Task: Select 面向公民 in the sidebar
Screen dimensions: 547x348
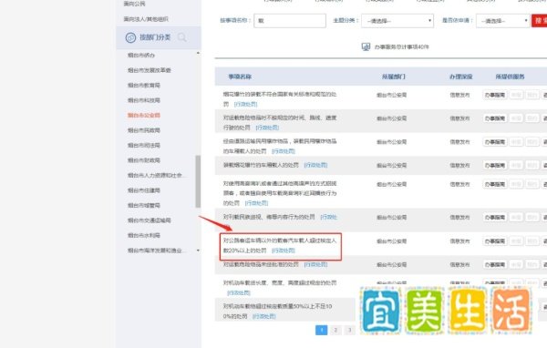Action: 134,4
